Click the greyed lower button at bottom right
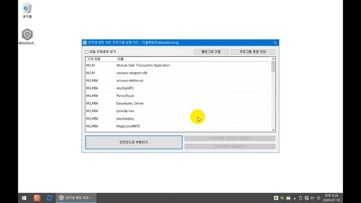This screenshot has width=361, height=203. pos(230,147)
